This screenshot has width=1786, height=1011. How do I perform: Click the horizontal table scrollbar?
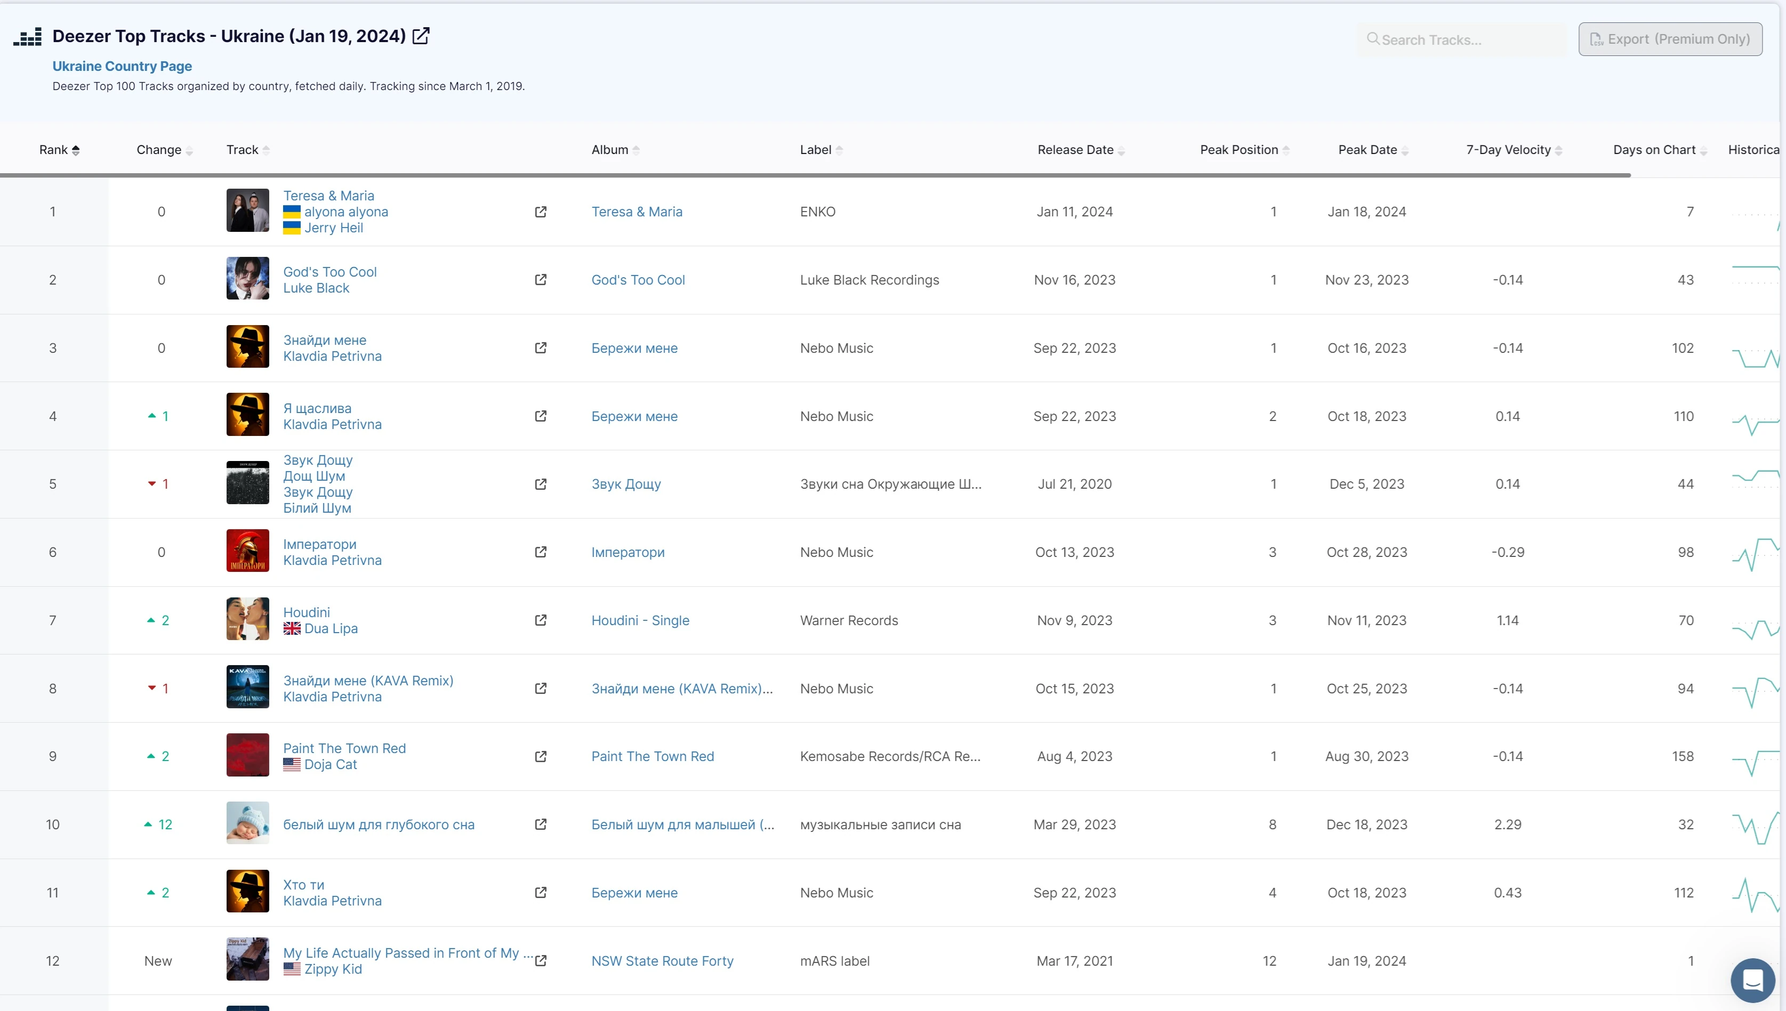click(814, 176)
